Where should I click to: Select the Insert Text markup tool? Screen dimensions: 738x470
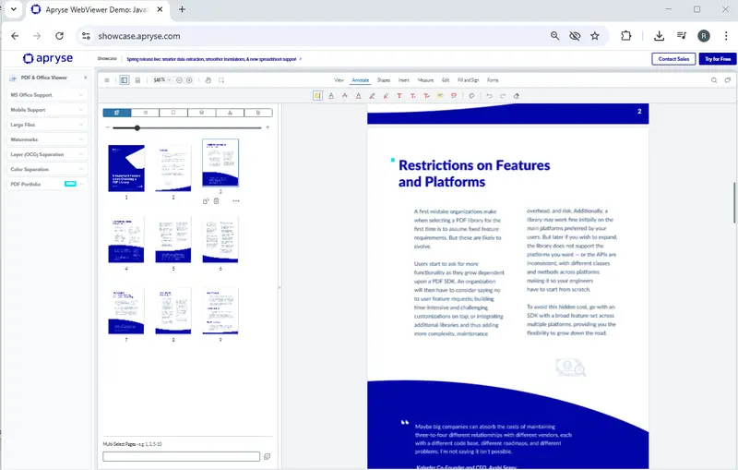point(412,96)
